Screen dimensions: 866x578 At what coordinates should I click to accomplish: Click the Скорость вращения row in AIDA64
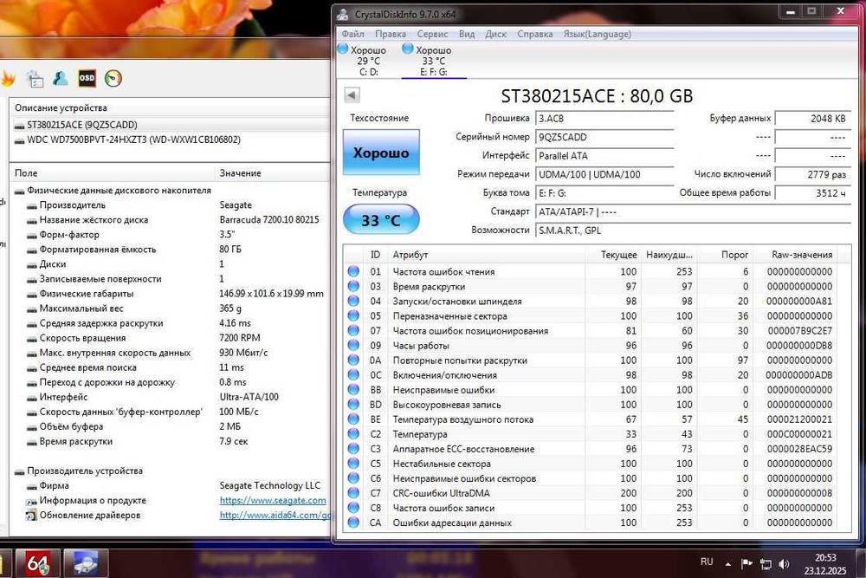click(171, 338)
